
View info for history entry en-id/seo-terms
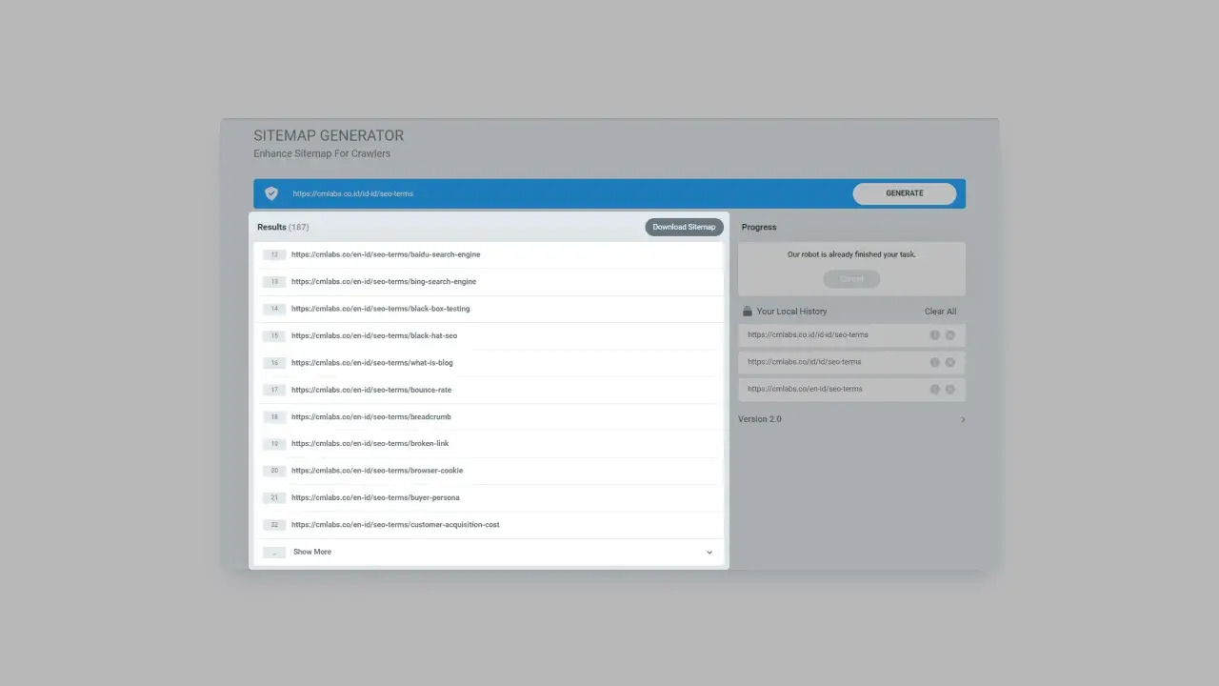(934, 389)
